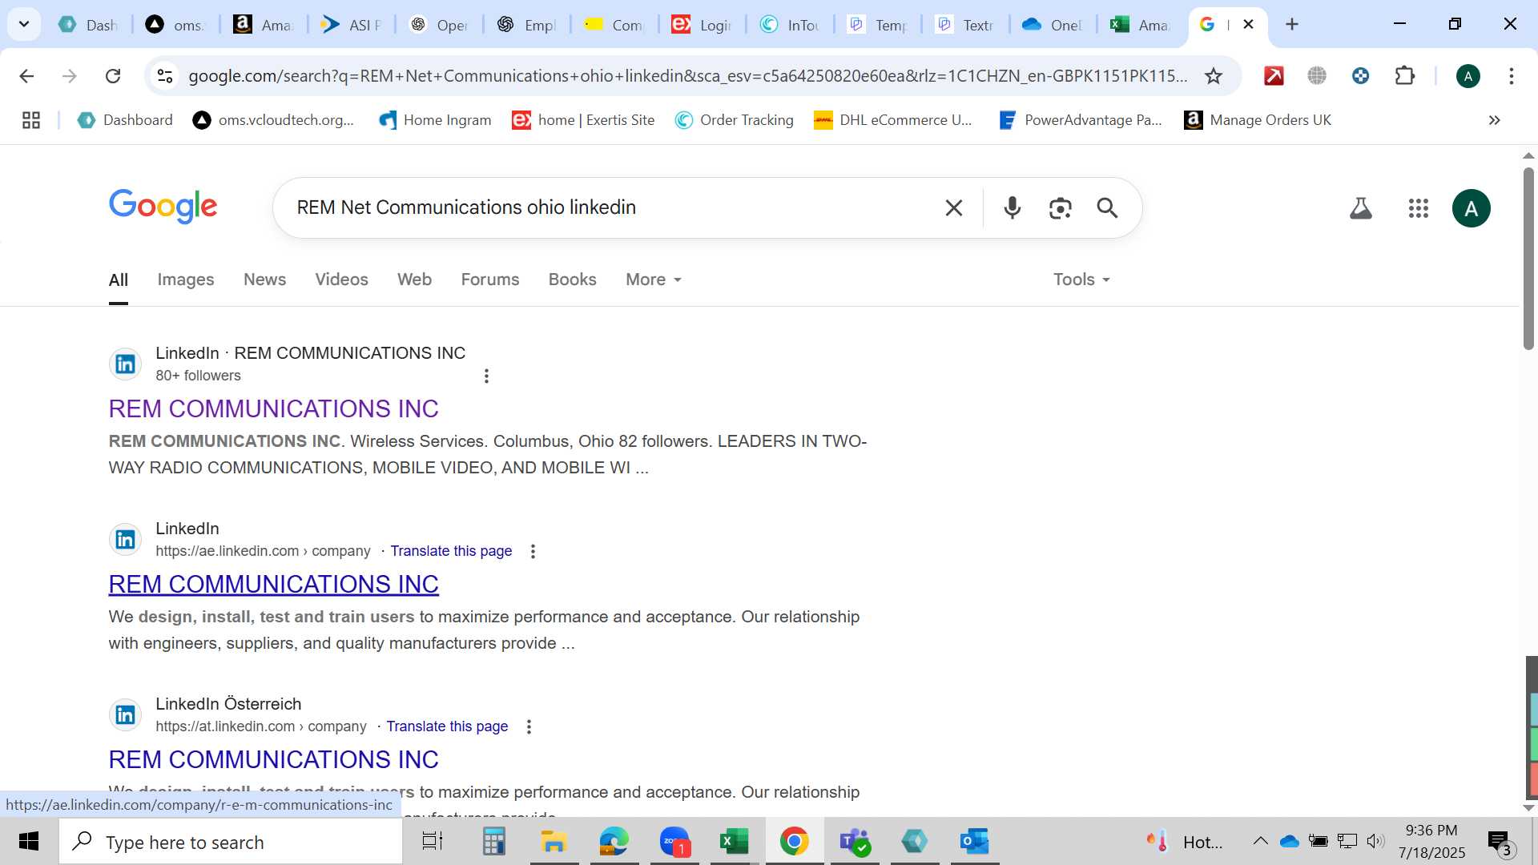Switch to the Web tab

(414, 280)
